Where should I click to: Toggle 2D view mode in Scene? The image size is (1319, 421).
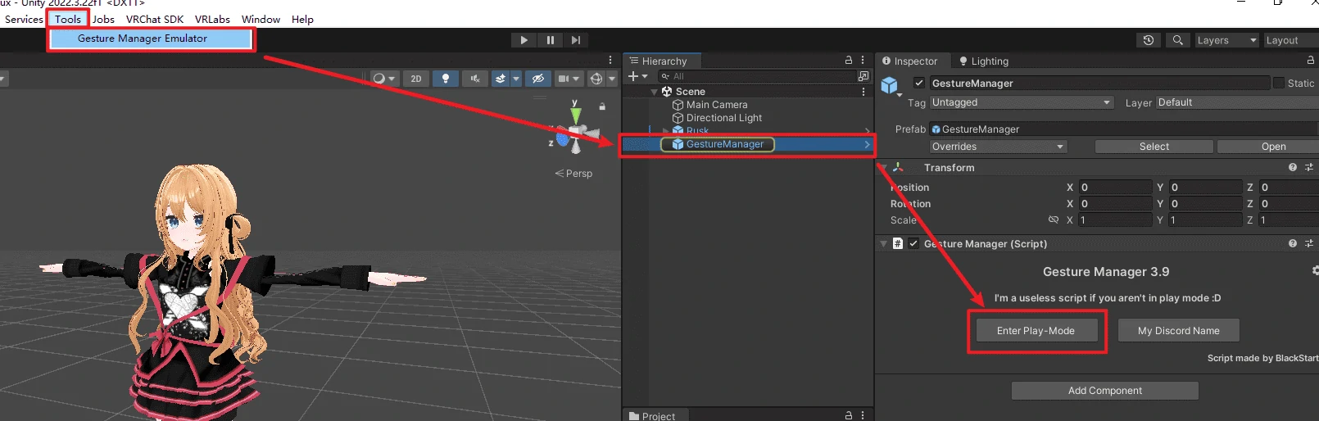(x=416, y=79)
